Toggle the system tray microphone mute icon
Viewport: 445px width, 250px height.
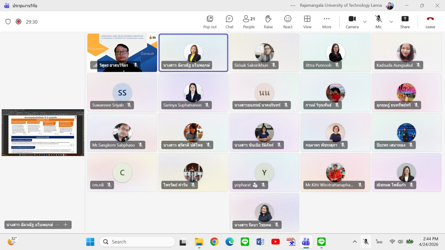click(x=366, y=242)
